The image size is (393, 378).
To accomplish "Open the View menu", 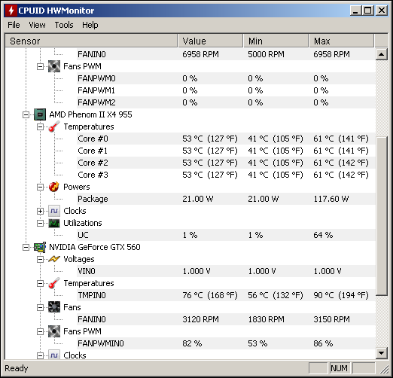I will point(37,25).
